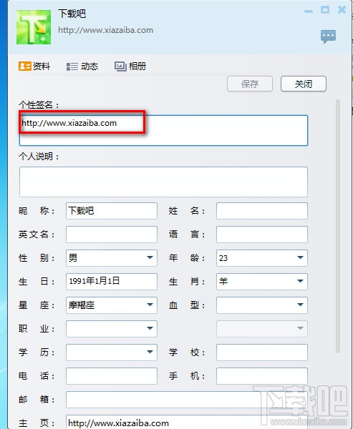The image size is (353, 429).
Task: Expand the 性别 gender dropdown
Action: point(150,257)
